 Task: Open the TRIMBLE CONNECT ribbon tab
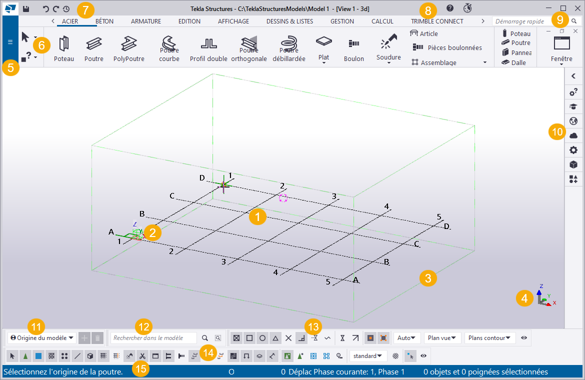pos(437,21)
